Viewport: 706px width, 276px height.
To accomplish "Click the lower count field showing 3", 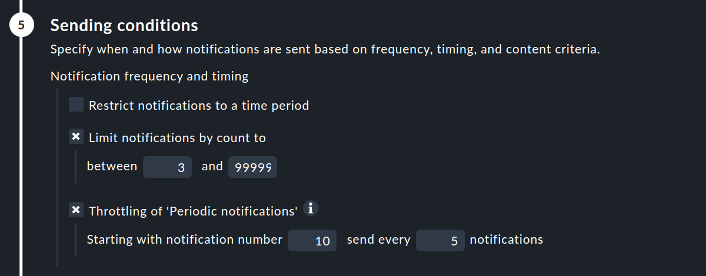I will [166, 167].
